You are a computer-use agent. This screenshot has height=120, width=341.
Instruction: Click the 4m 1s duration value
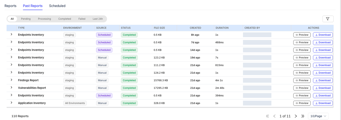pyautogui.click(x=219, y=80)
